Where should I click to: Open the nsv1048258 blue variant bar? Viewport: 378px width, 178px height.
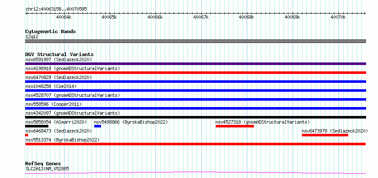(195, 90)
